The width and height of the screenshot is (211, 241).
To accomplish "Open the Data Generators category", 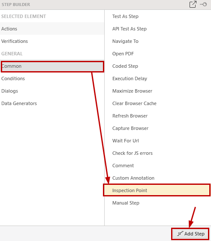I will click(x=52, y=103).
